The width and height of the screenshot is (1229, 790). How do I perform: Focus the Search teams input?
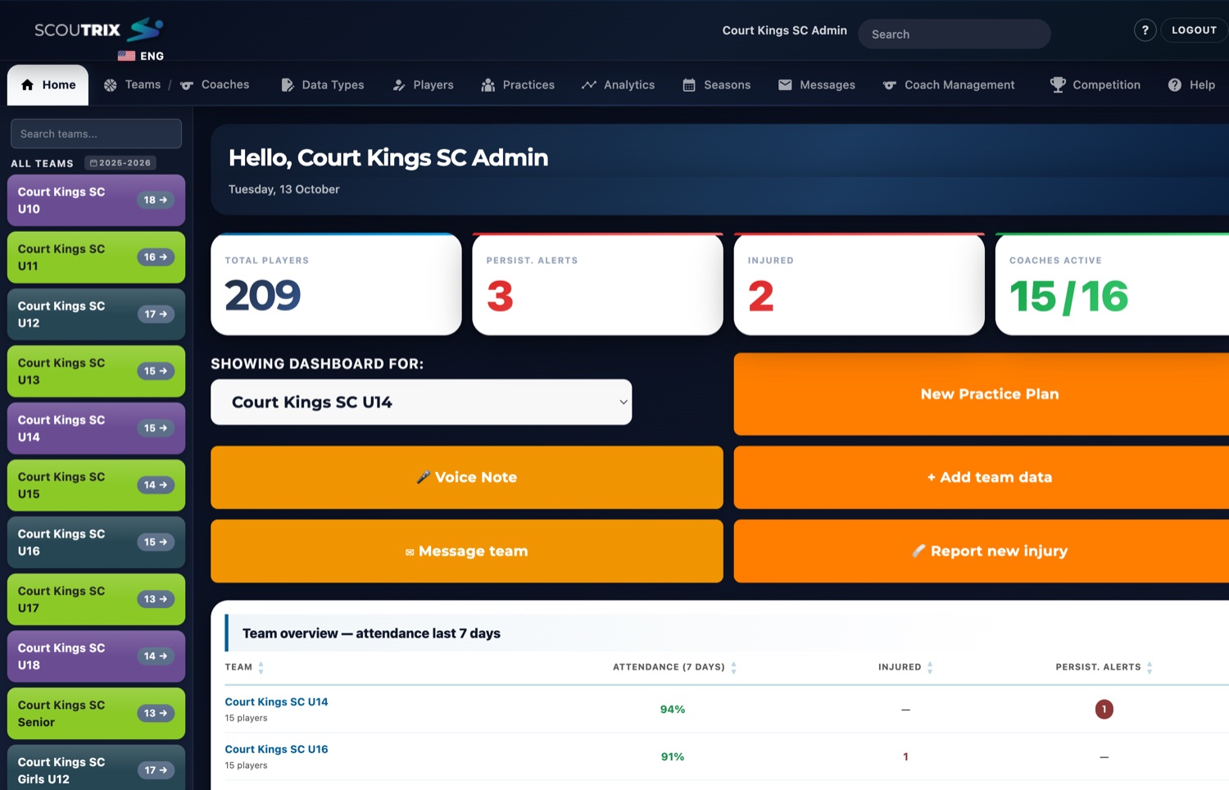(x=96, y=134)
